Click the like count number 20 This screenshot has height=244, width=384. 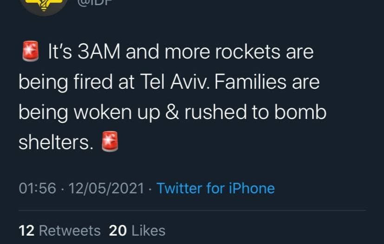click(117, 231)
